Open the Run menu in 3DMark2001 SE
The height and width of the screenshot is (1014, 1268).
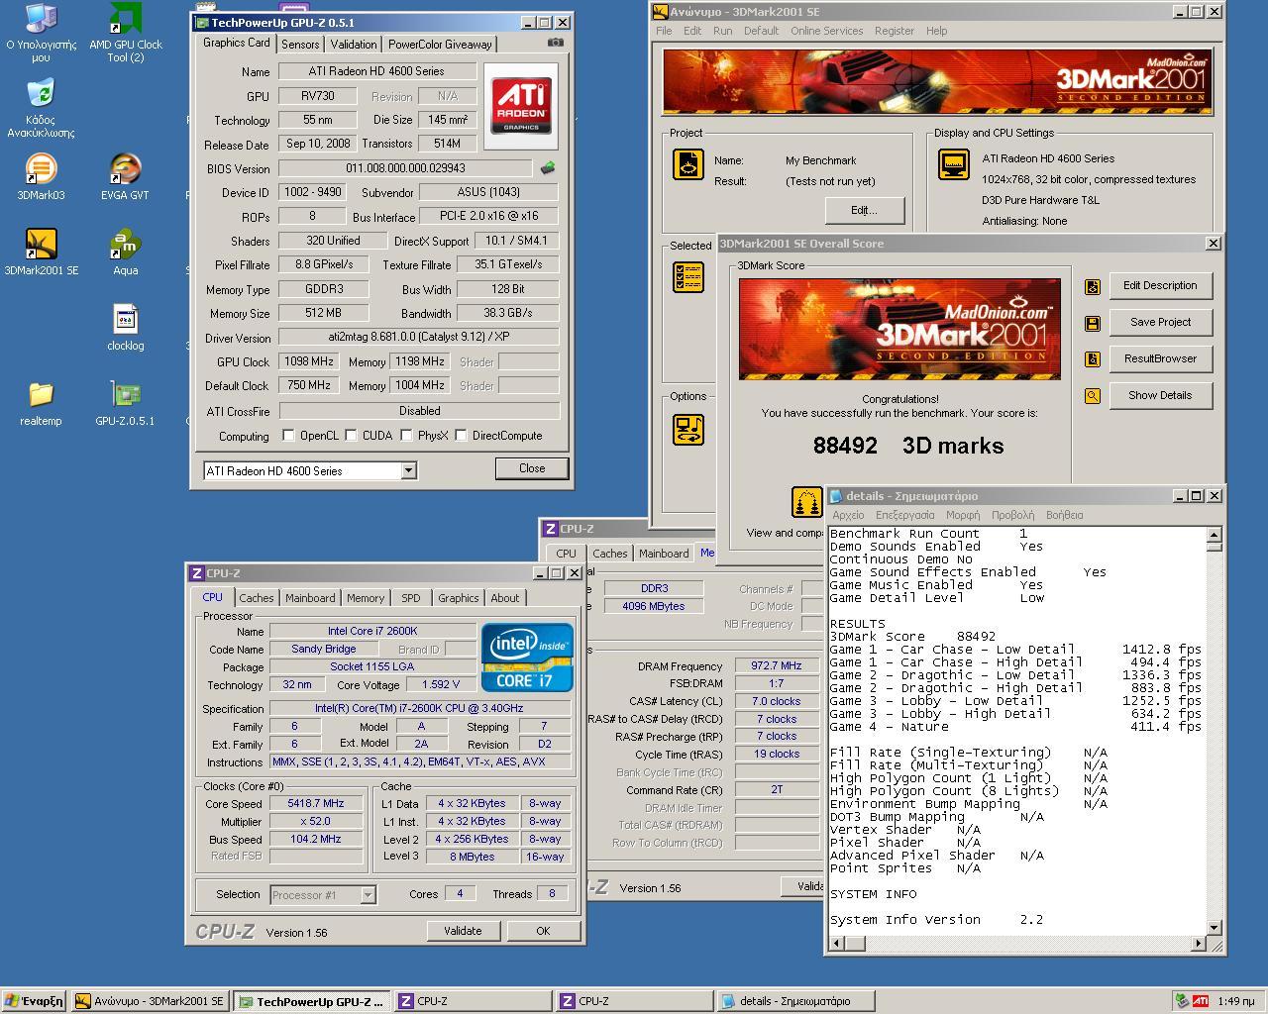pyautogui.click(x=723, y=31)
